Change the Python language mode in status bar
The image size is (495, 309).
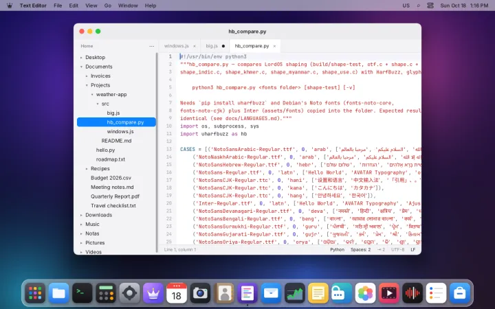coord(337,249)
